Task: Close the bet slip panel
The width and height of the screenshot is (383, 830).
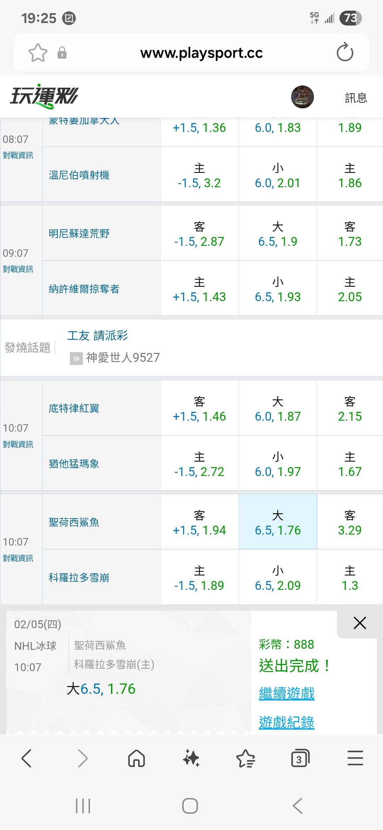Action: pos(360,623)
